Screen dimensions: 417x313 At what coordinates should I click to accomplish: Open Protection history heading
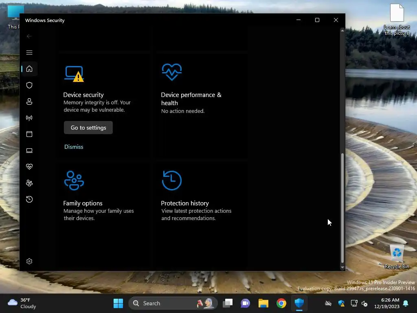pyautogui.click(x=185, y=203)
